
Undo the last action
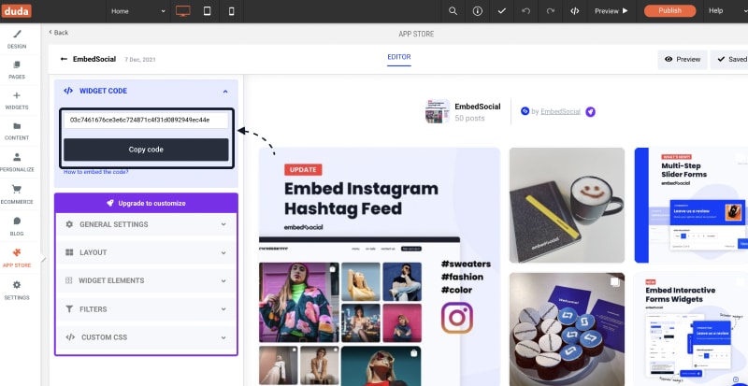point(525,11)
